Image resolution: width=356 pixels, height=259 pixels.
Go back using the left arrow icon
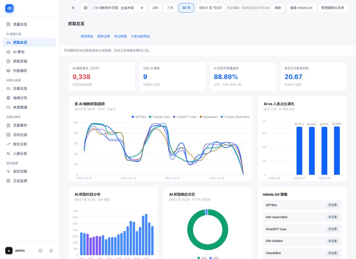(x=73, y=8)
